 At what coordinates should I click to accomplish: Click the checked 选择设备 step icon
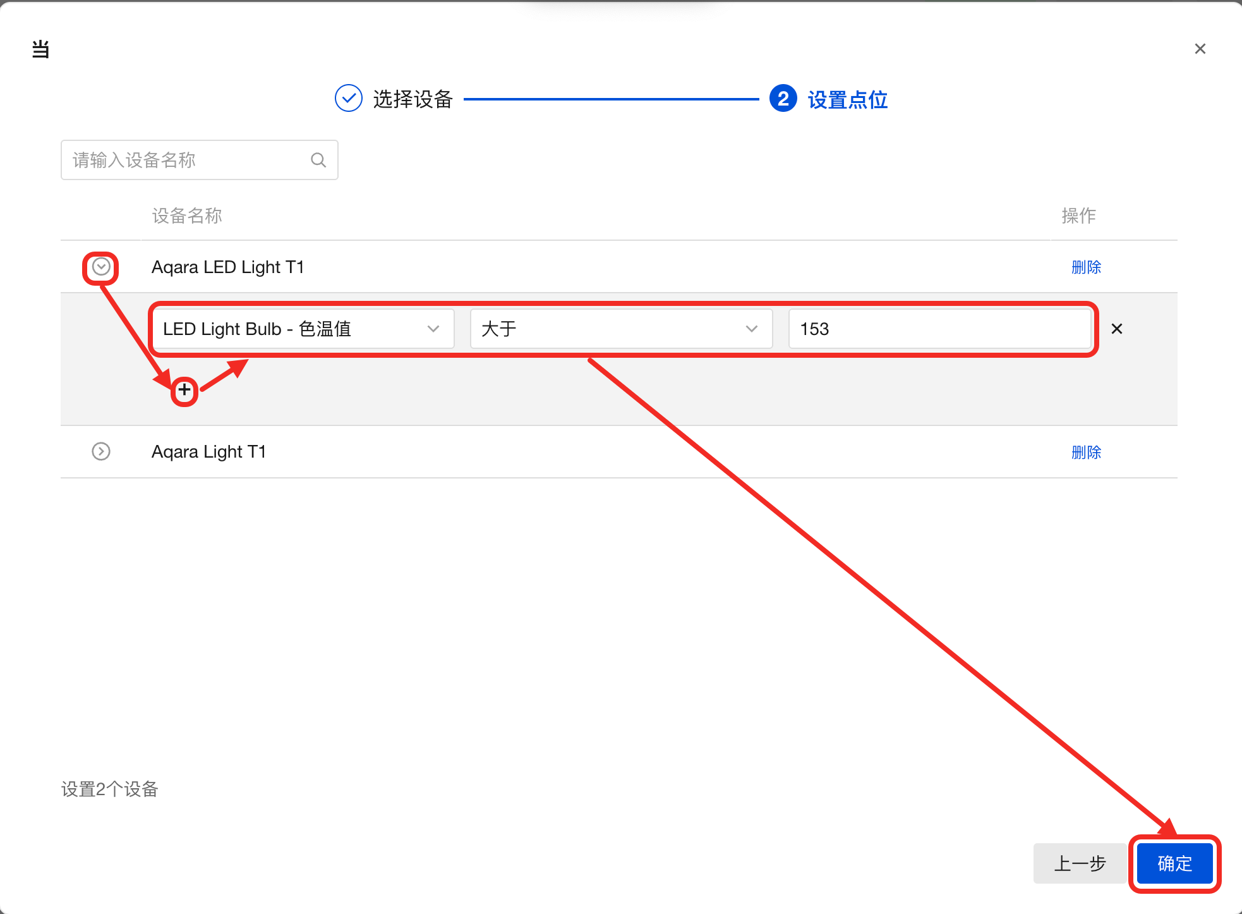click(x=348, y=99)
